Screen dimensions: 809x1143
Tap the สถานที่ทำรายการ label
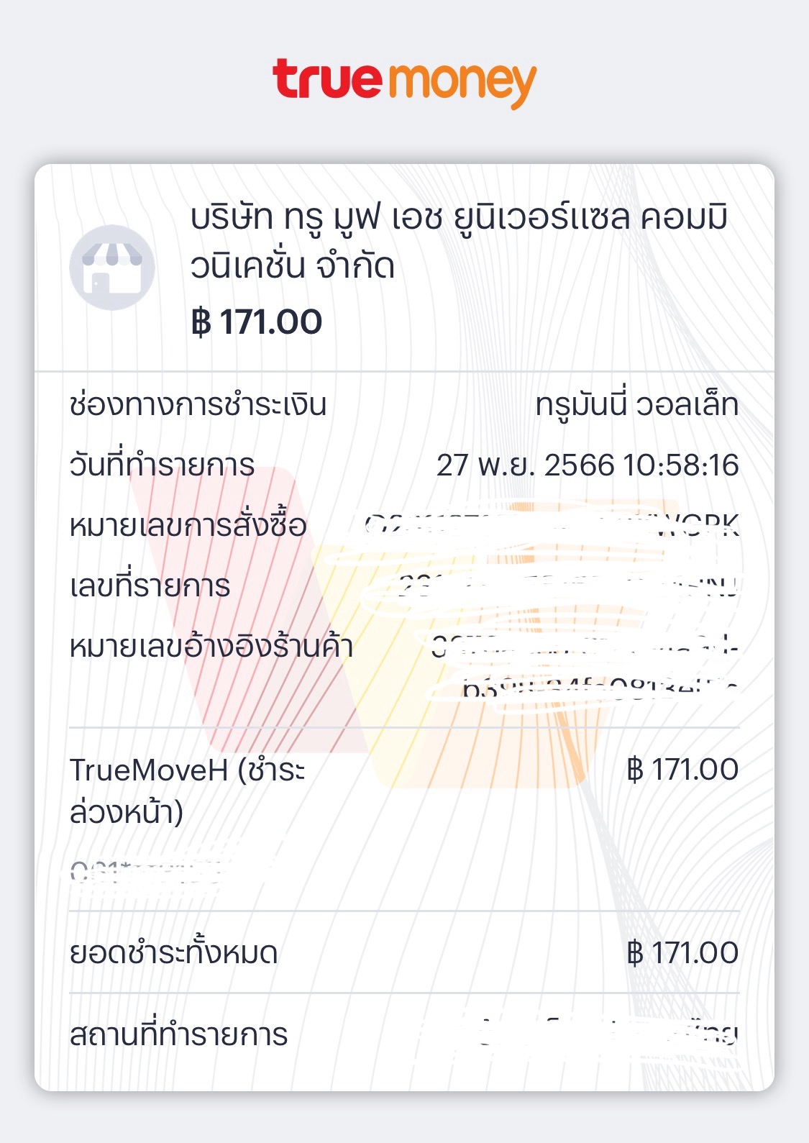178,1035
